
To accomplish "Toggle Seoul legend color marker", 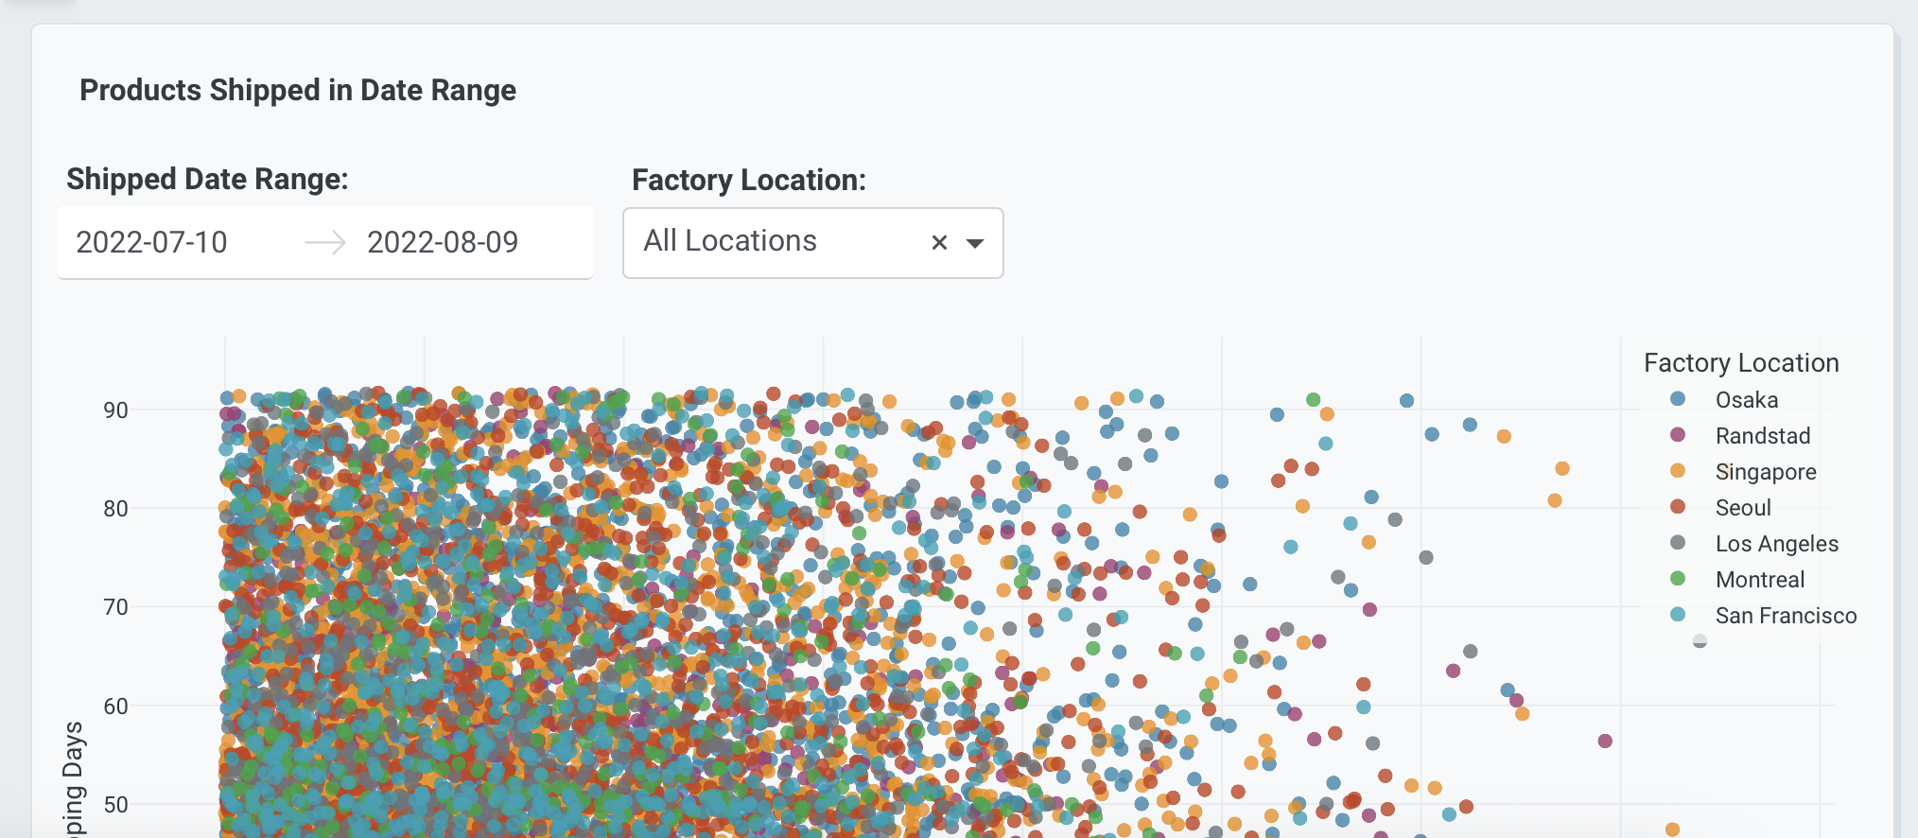I will [1678, 507].
